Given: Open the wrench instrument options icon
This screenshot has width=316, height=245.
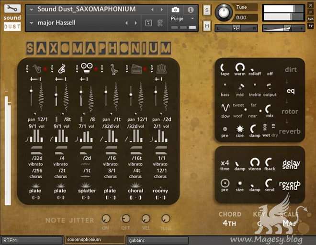Looking at the screenshot, I should point(12,9).
